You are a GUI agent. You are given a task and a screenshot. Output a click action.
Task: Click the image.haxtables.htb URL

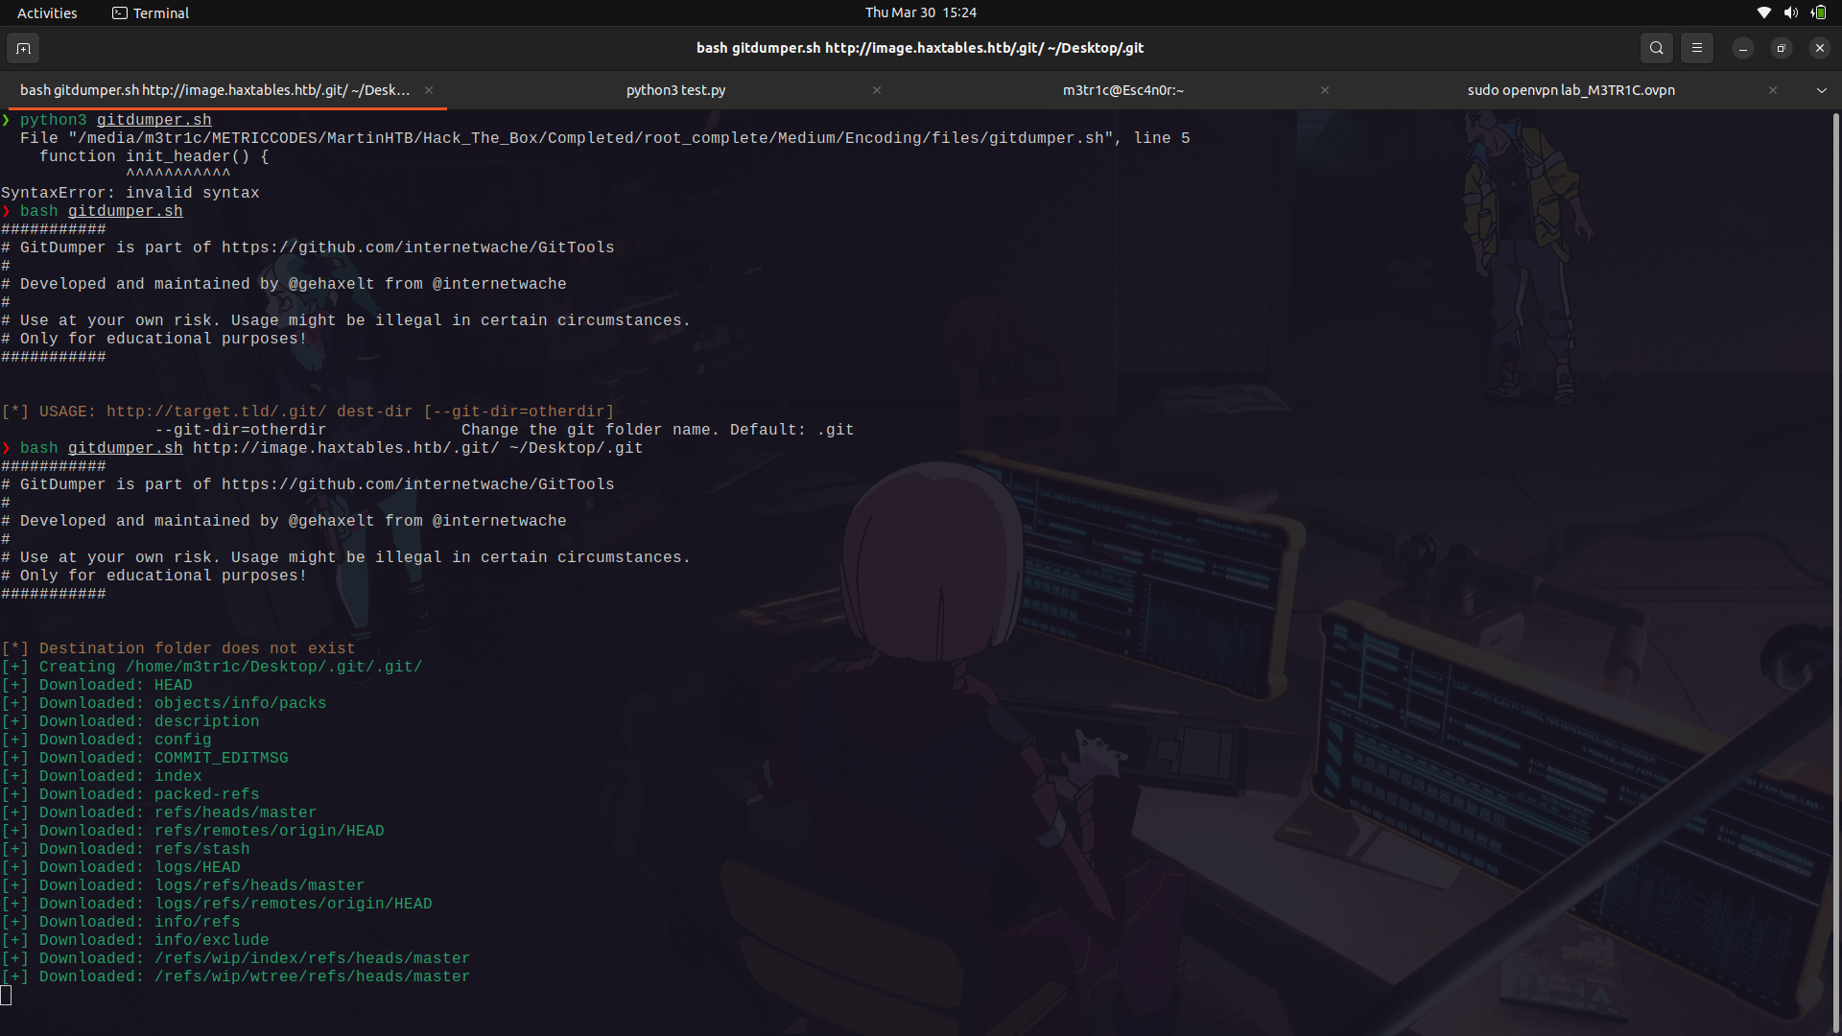pyautogui.click(x=345, y=448)
